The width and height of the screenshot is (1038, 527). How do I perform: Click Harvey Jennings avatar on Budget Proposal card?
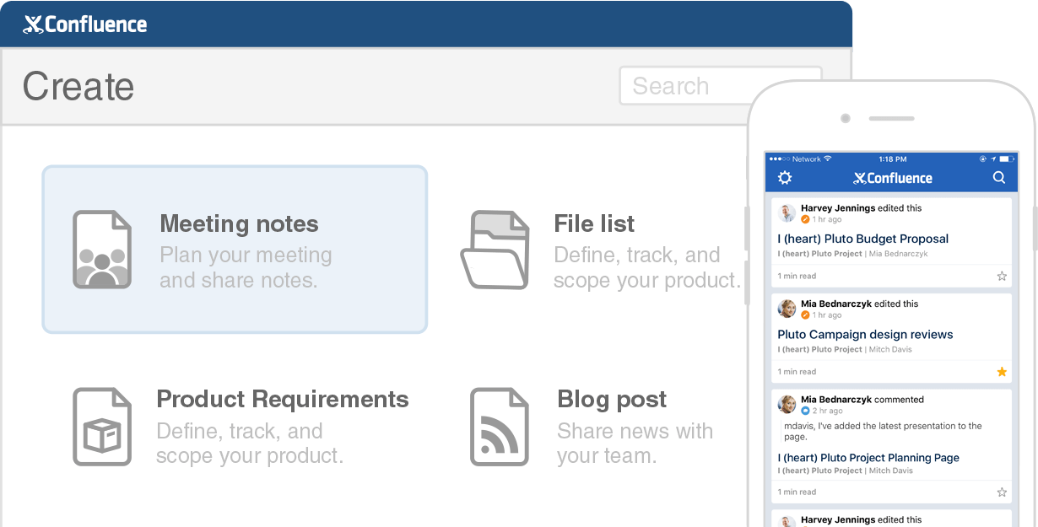787,213
